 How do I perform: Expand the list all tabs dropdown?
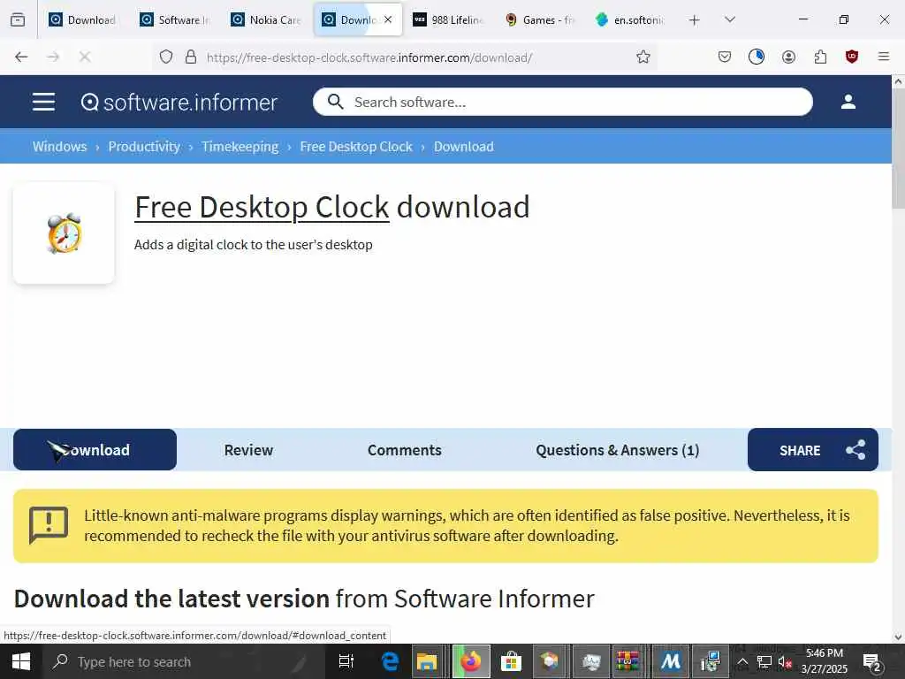coord(730,19)
